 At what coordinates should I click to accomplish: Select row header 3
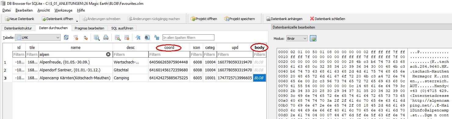7,78
